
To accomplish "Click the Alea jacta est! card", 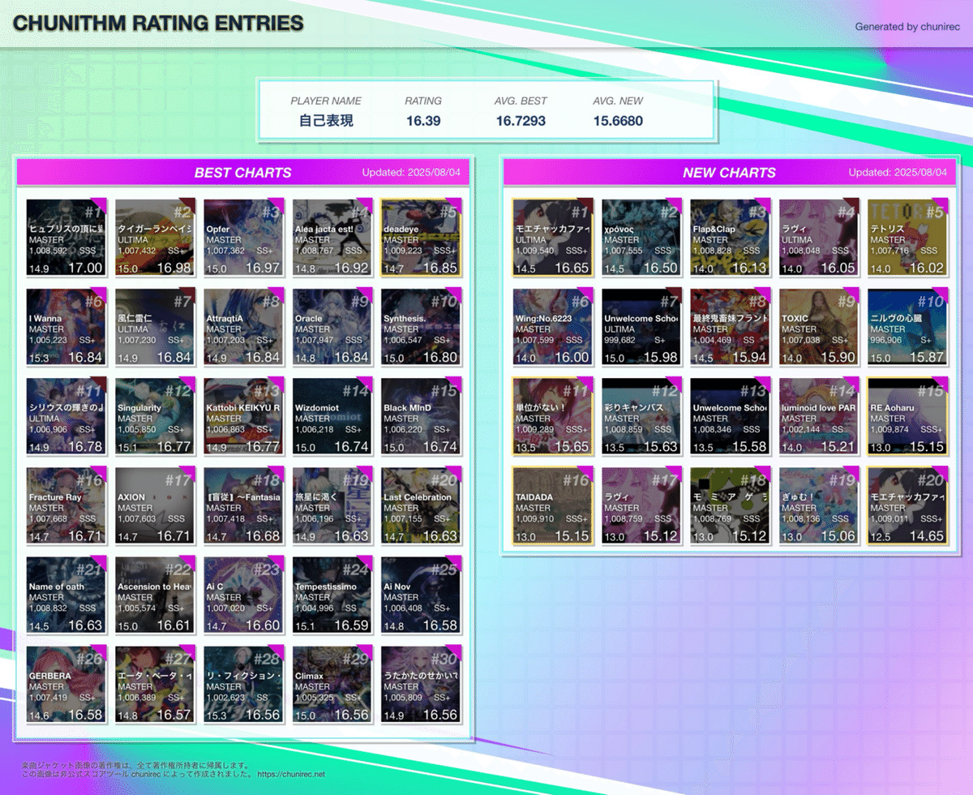I will coord(332,238).
